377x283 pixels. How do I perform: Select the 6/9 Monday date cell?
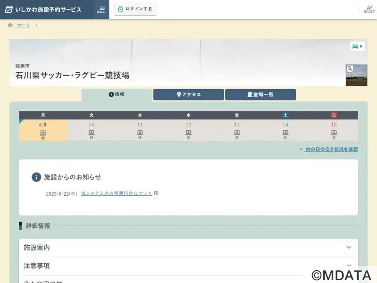click(x=43, y=131)
